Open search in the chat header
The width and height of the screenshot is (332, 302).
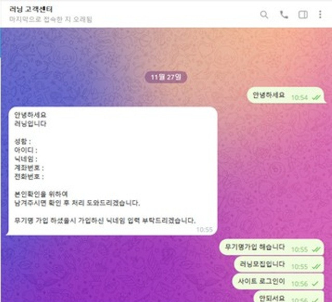tap(264, 15)
